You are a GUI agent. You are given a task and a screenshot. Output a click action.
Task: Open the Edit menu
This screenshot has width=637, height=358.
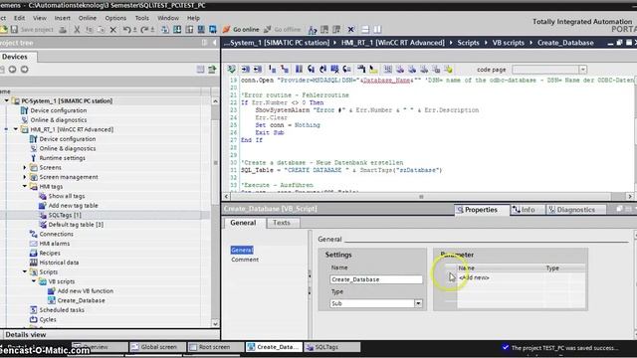[x=19, y=18]
